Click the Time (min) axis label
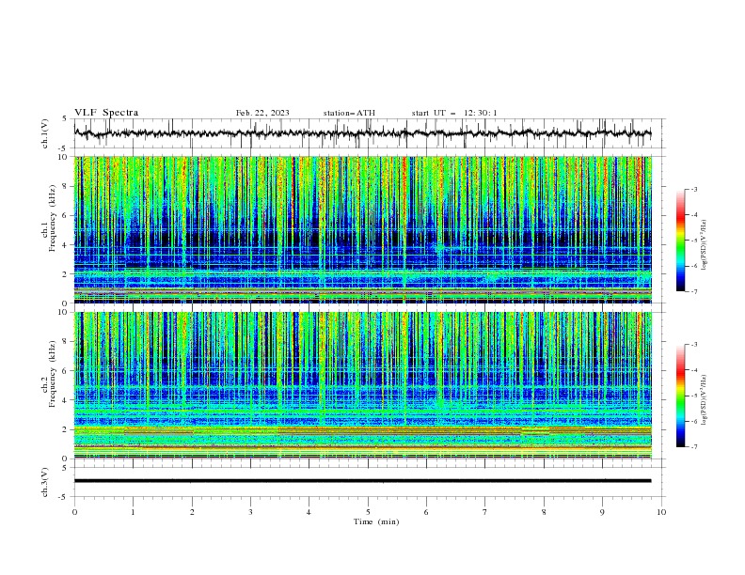The width and height of the screenshot is (745, 575). 376,521
